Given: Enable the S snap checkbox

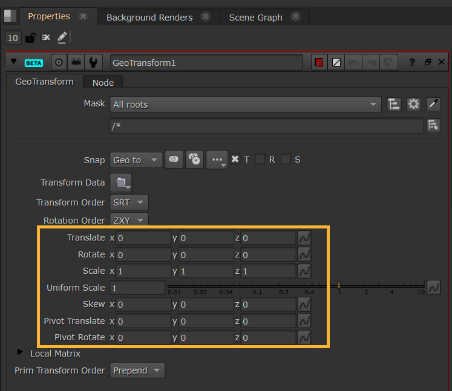Looking at the screenshot, I should tap(286, 160).
